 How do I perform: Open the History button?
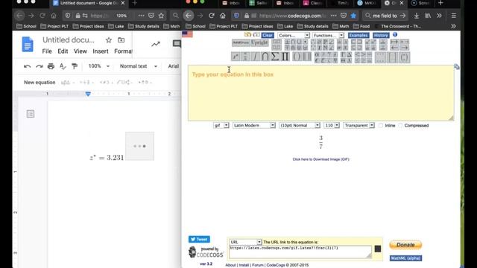coord(381,35)
